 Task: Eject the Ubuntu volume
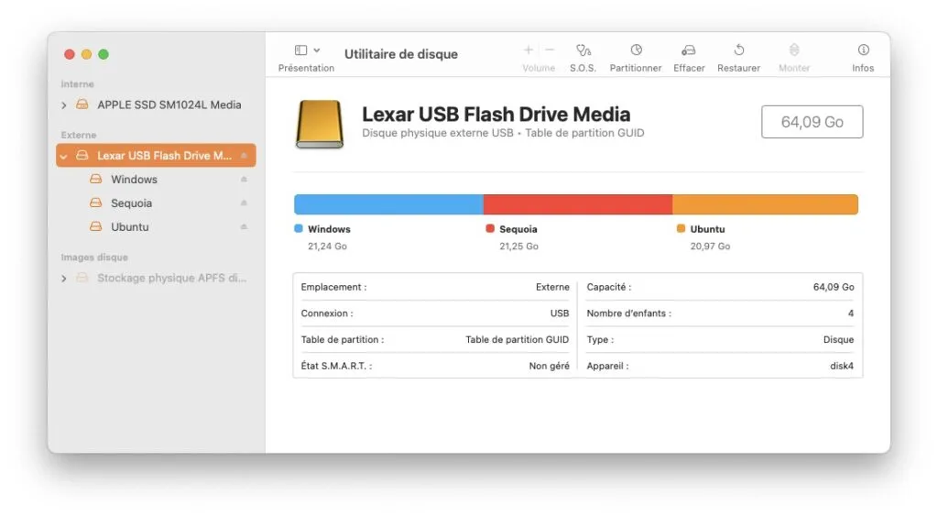244,227
